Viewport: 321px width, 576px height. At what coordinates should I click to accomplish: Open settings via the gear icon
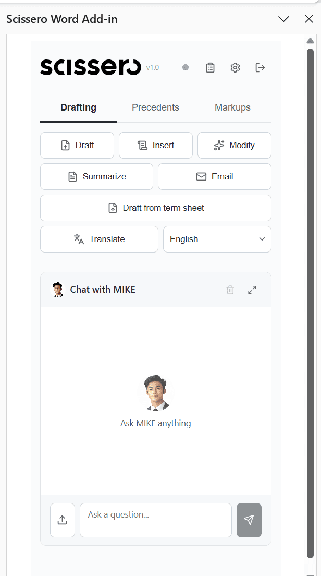tap(235, 68)
